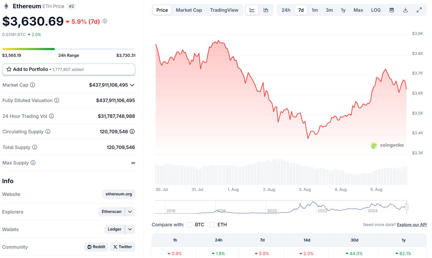Click the 3. Aug axis date label

point(305,190)
